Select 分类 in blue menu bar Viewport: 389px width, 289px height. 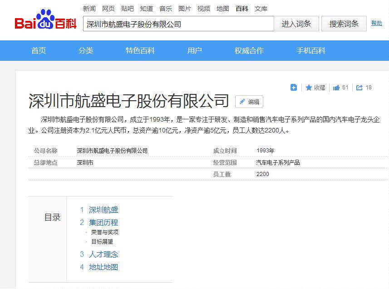click(86, 51)
